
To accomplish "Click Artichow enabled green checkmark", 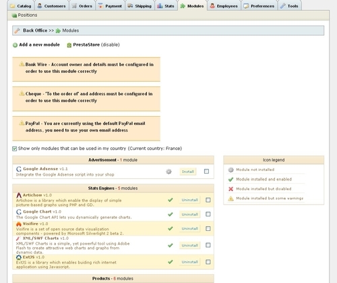I will point(171,200).
